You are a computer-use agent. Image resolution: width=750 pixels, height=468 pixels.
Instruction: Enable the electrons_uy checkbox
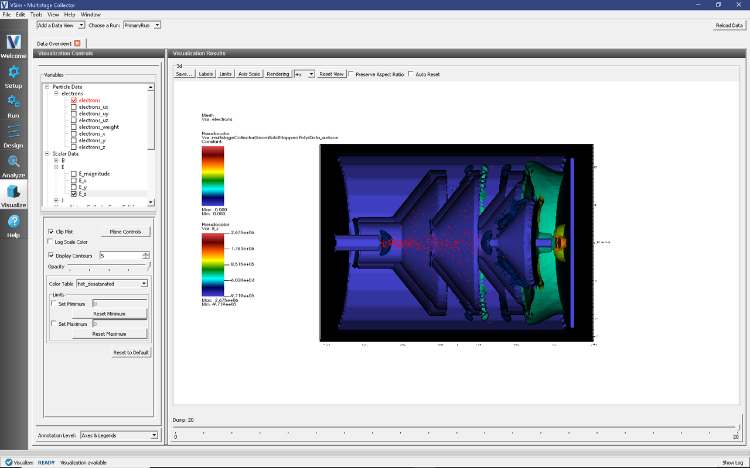coord(73,113)
